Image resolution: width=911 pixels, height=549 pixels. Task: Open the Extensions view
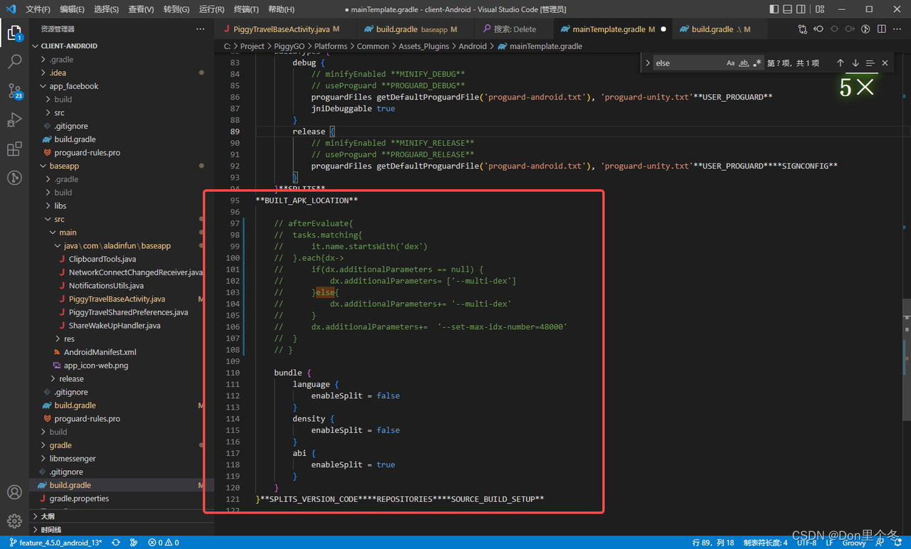pyautogui.click(x=14, y=149)
